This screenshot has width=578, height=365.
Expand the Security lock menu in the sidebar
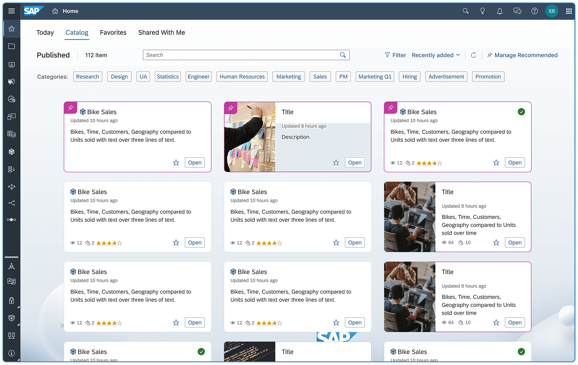(12, 301)
